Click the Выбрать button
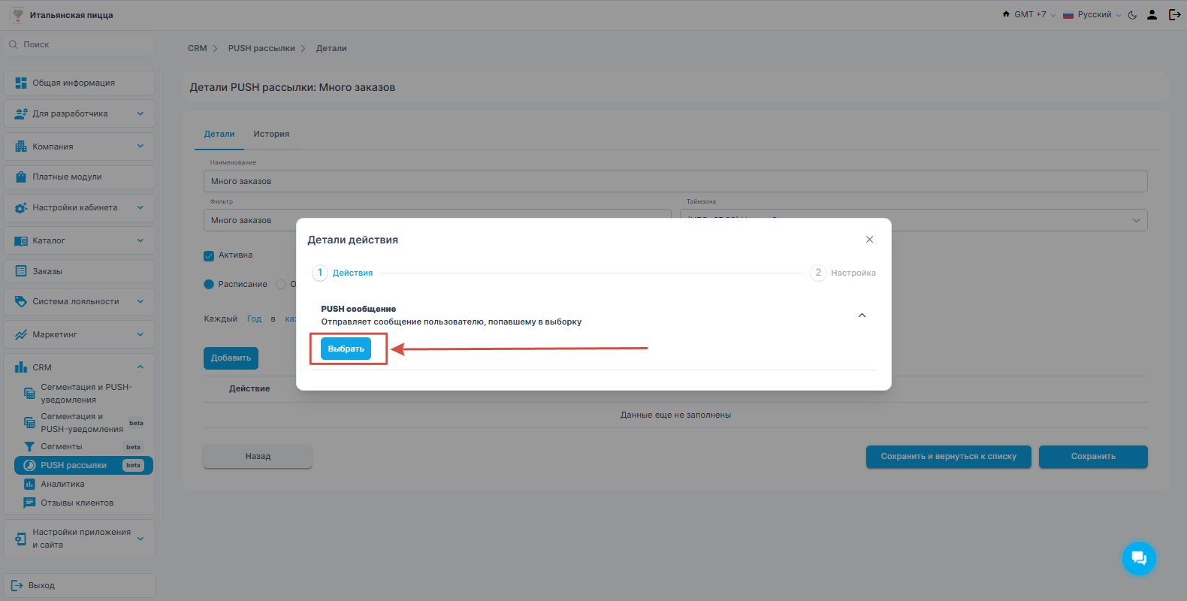Viewport: 1187px width, 601px height. point(346,349)
